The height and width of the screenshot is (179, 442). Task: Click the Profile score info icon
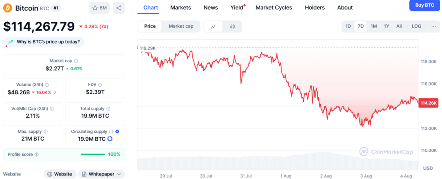pos(37,154)
